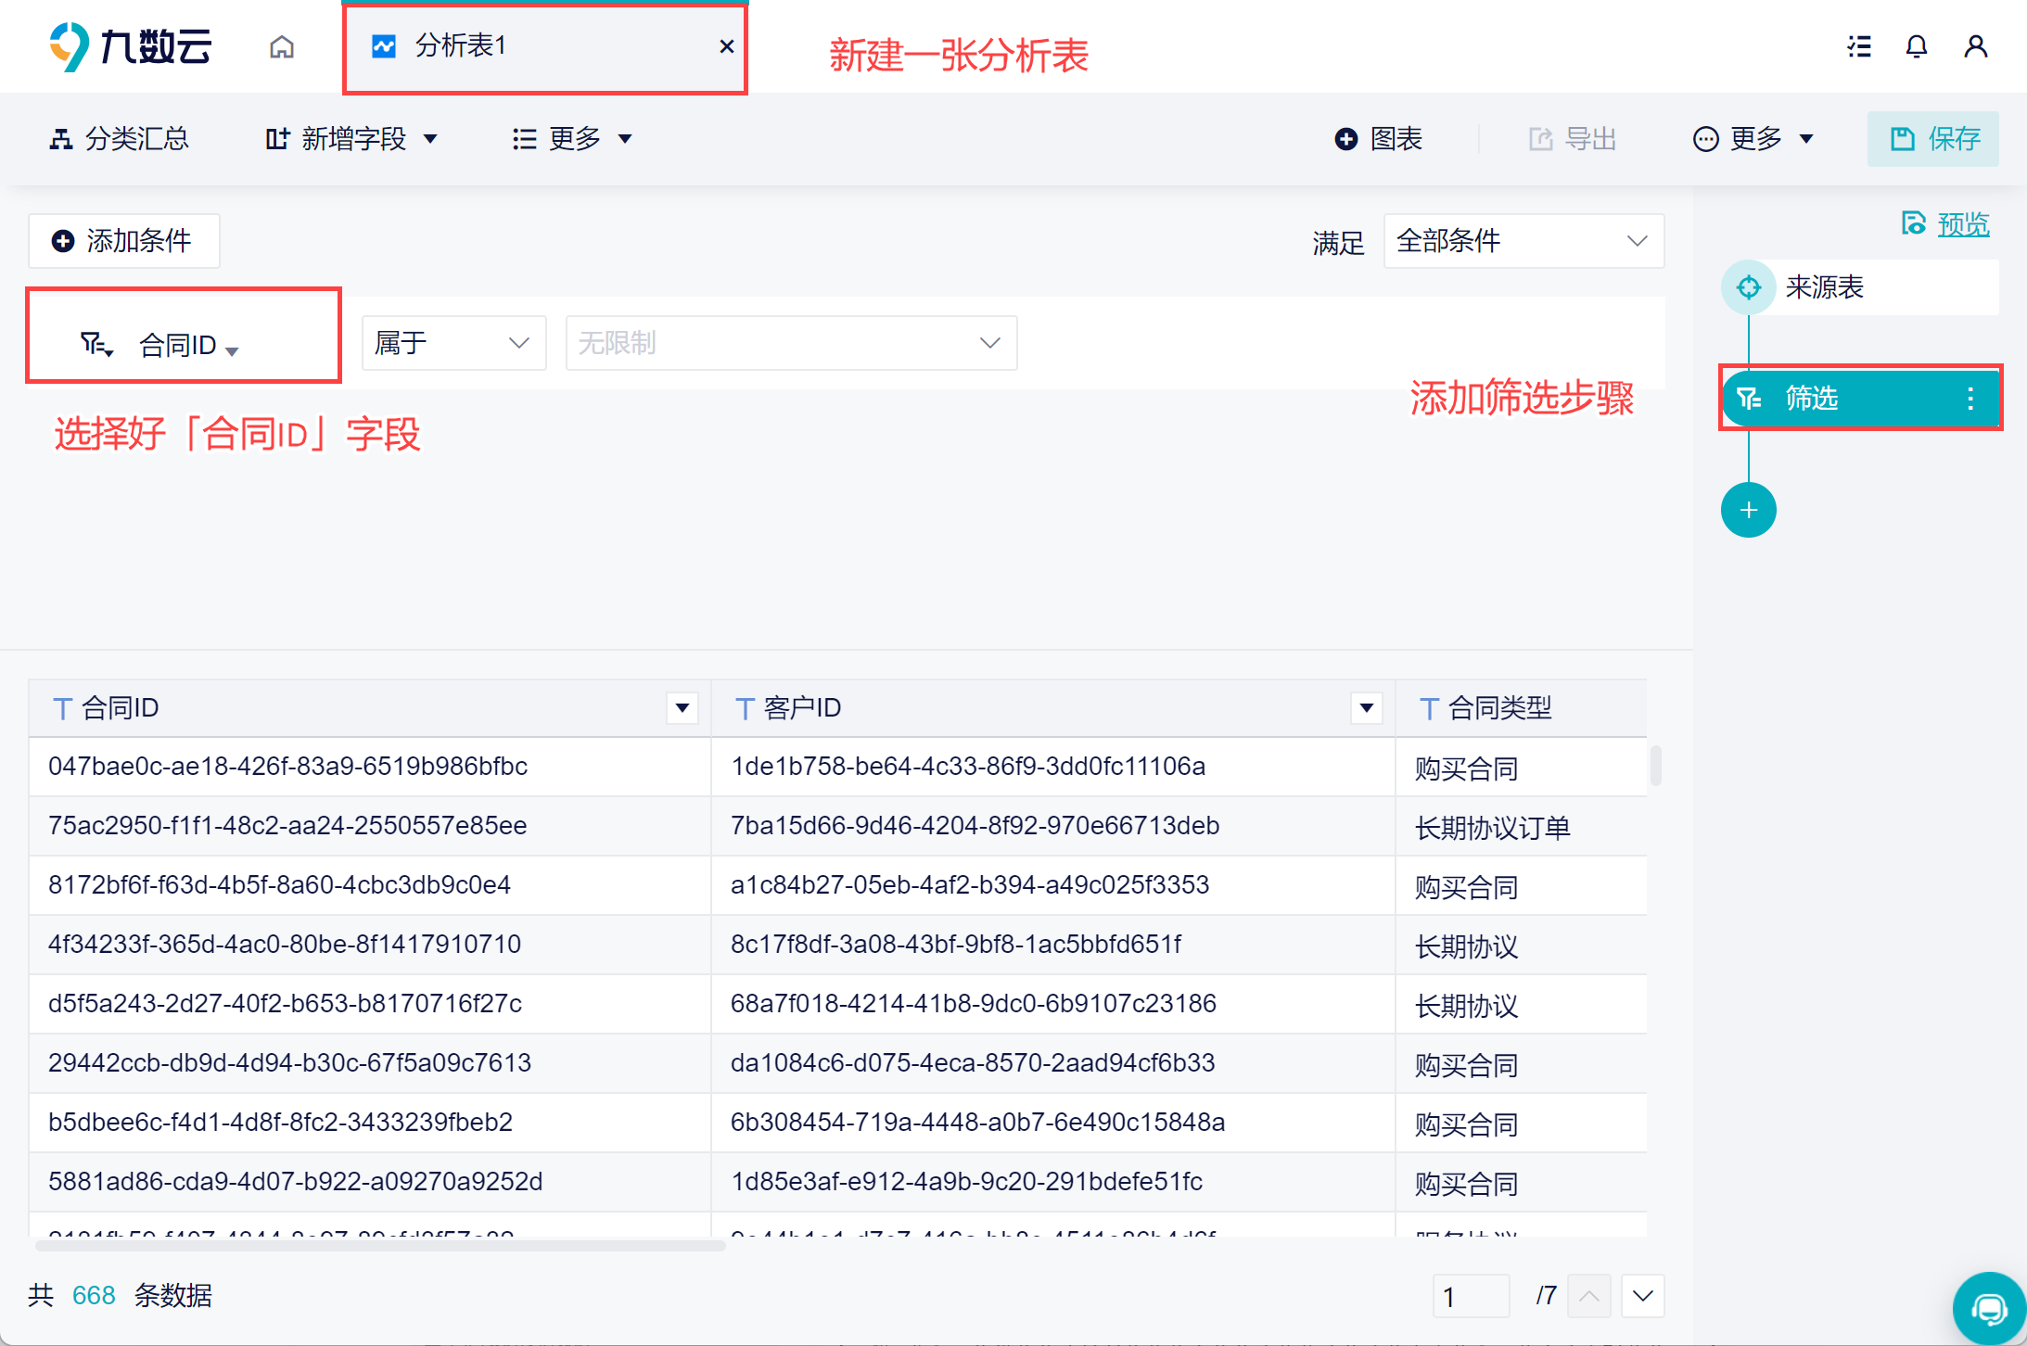
Task: Open the 无限制 value dropdown
Action: coord(791,343)
